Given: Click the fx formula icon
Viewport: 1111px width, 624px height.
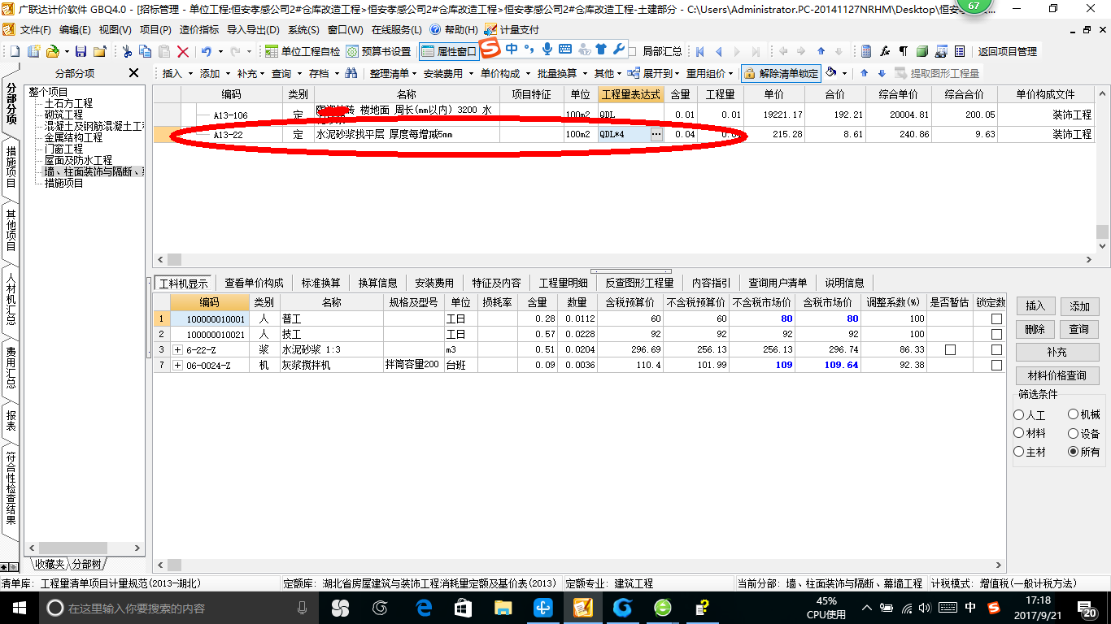Looking at the screenshot, I should point(885,51).
